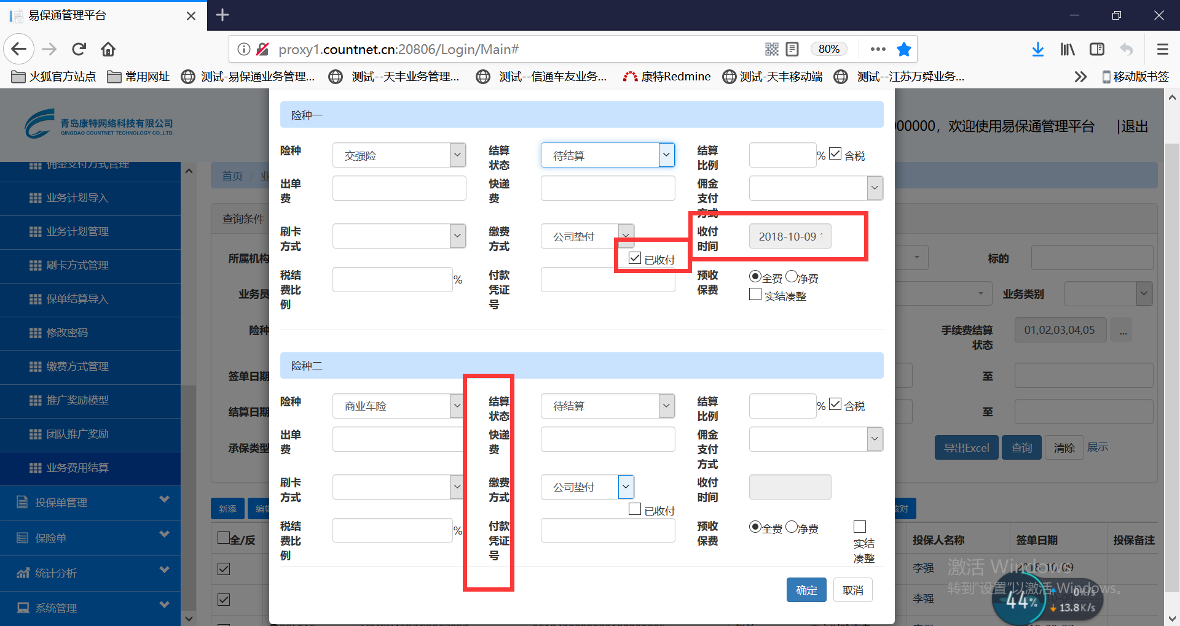
Task: Bookmark this page with the star
Action: pos(904,49)
